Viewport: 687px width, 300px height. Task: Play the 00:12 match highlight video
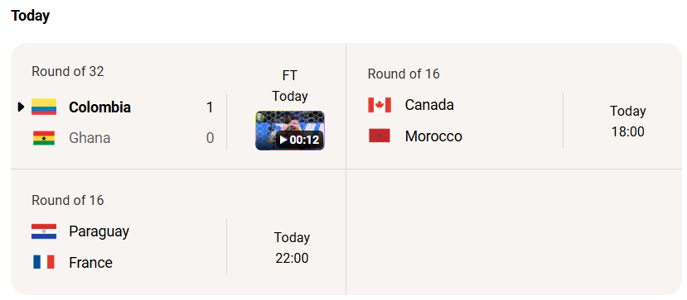(289, 131)
